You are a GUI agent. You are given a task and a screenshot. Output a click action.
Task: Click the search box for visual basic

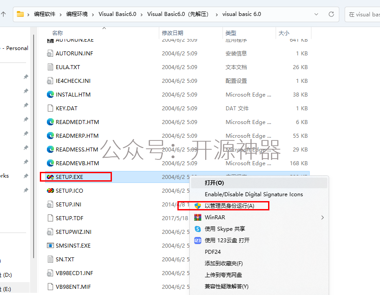(x=363, y=15)
